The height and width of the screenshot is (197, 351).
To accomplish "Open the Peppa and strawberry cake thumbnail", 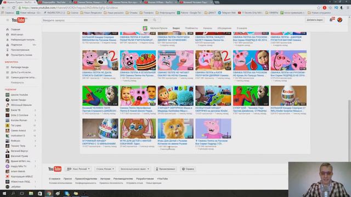I will tap(138, 60).
